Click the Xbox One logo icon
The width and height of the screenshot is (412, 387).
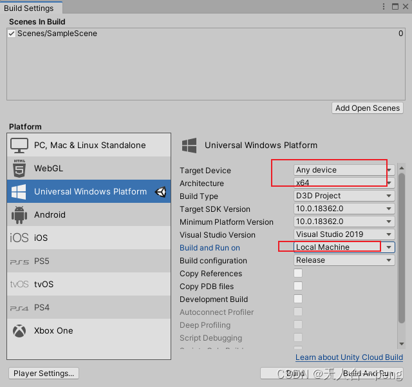(19, 331)
